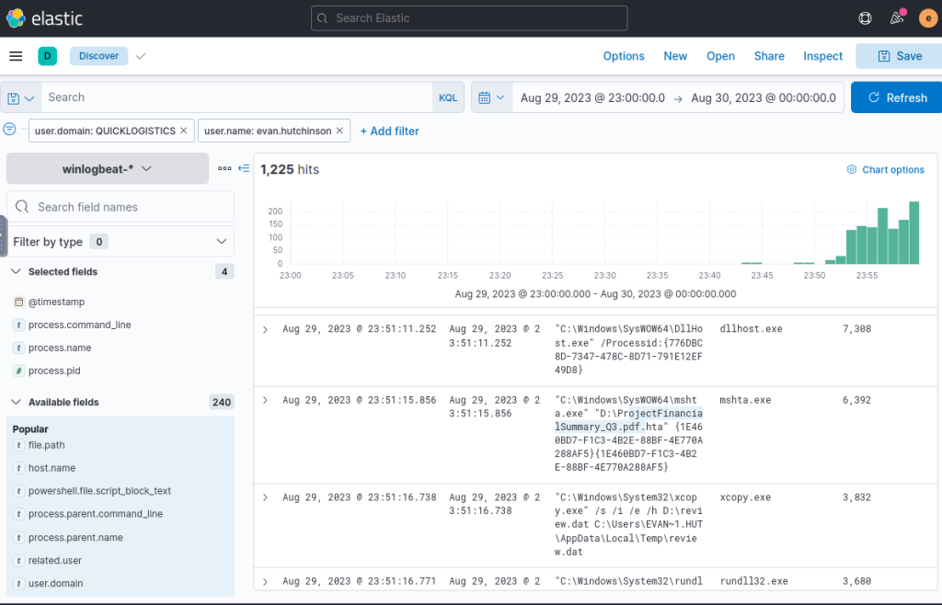Collapse the Selected fields section
Screen dimensions: 942x605
17,272
